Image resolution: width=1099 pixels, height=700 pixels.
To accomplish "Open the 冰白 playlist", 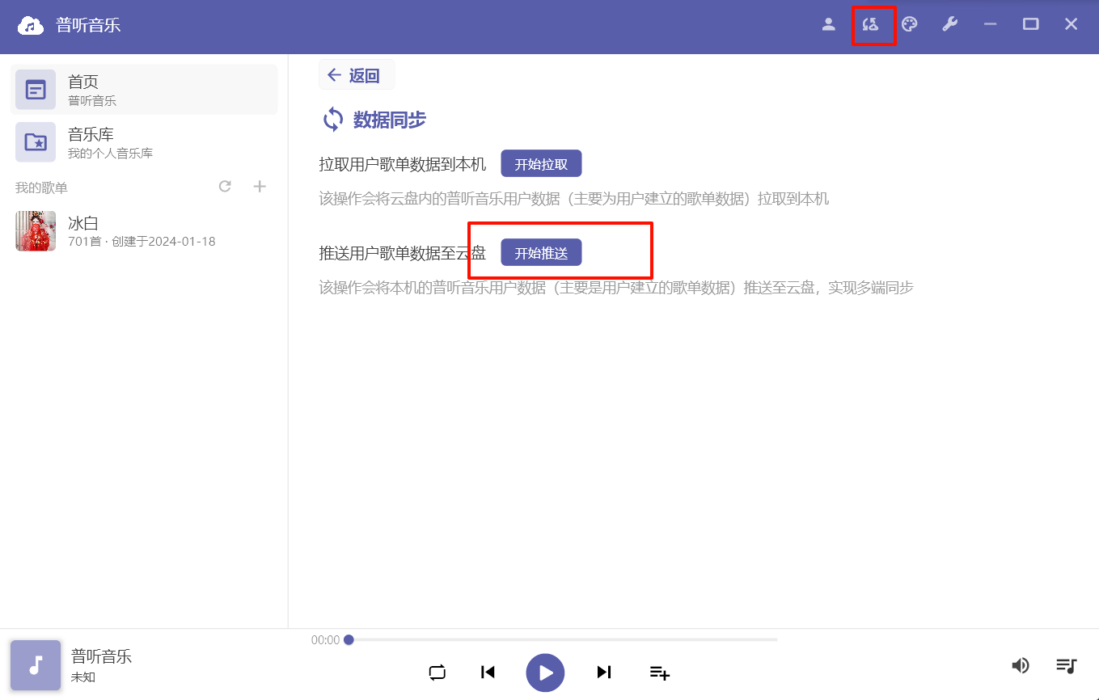I will coord(143,231).
